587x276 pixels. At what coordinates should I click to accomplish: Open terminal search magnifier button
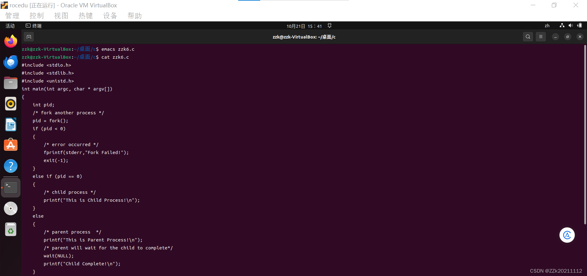(528, 37)
